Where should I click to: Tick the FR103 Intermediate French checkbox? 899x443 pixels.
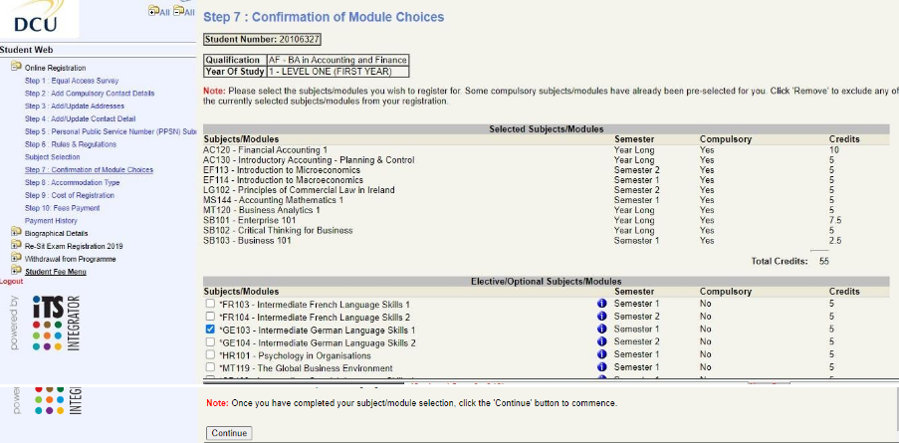click(210, 304)
